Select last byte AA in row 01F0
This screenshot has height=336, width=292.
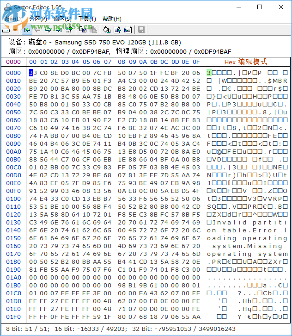pyautogui.click(x=196, y=317)
